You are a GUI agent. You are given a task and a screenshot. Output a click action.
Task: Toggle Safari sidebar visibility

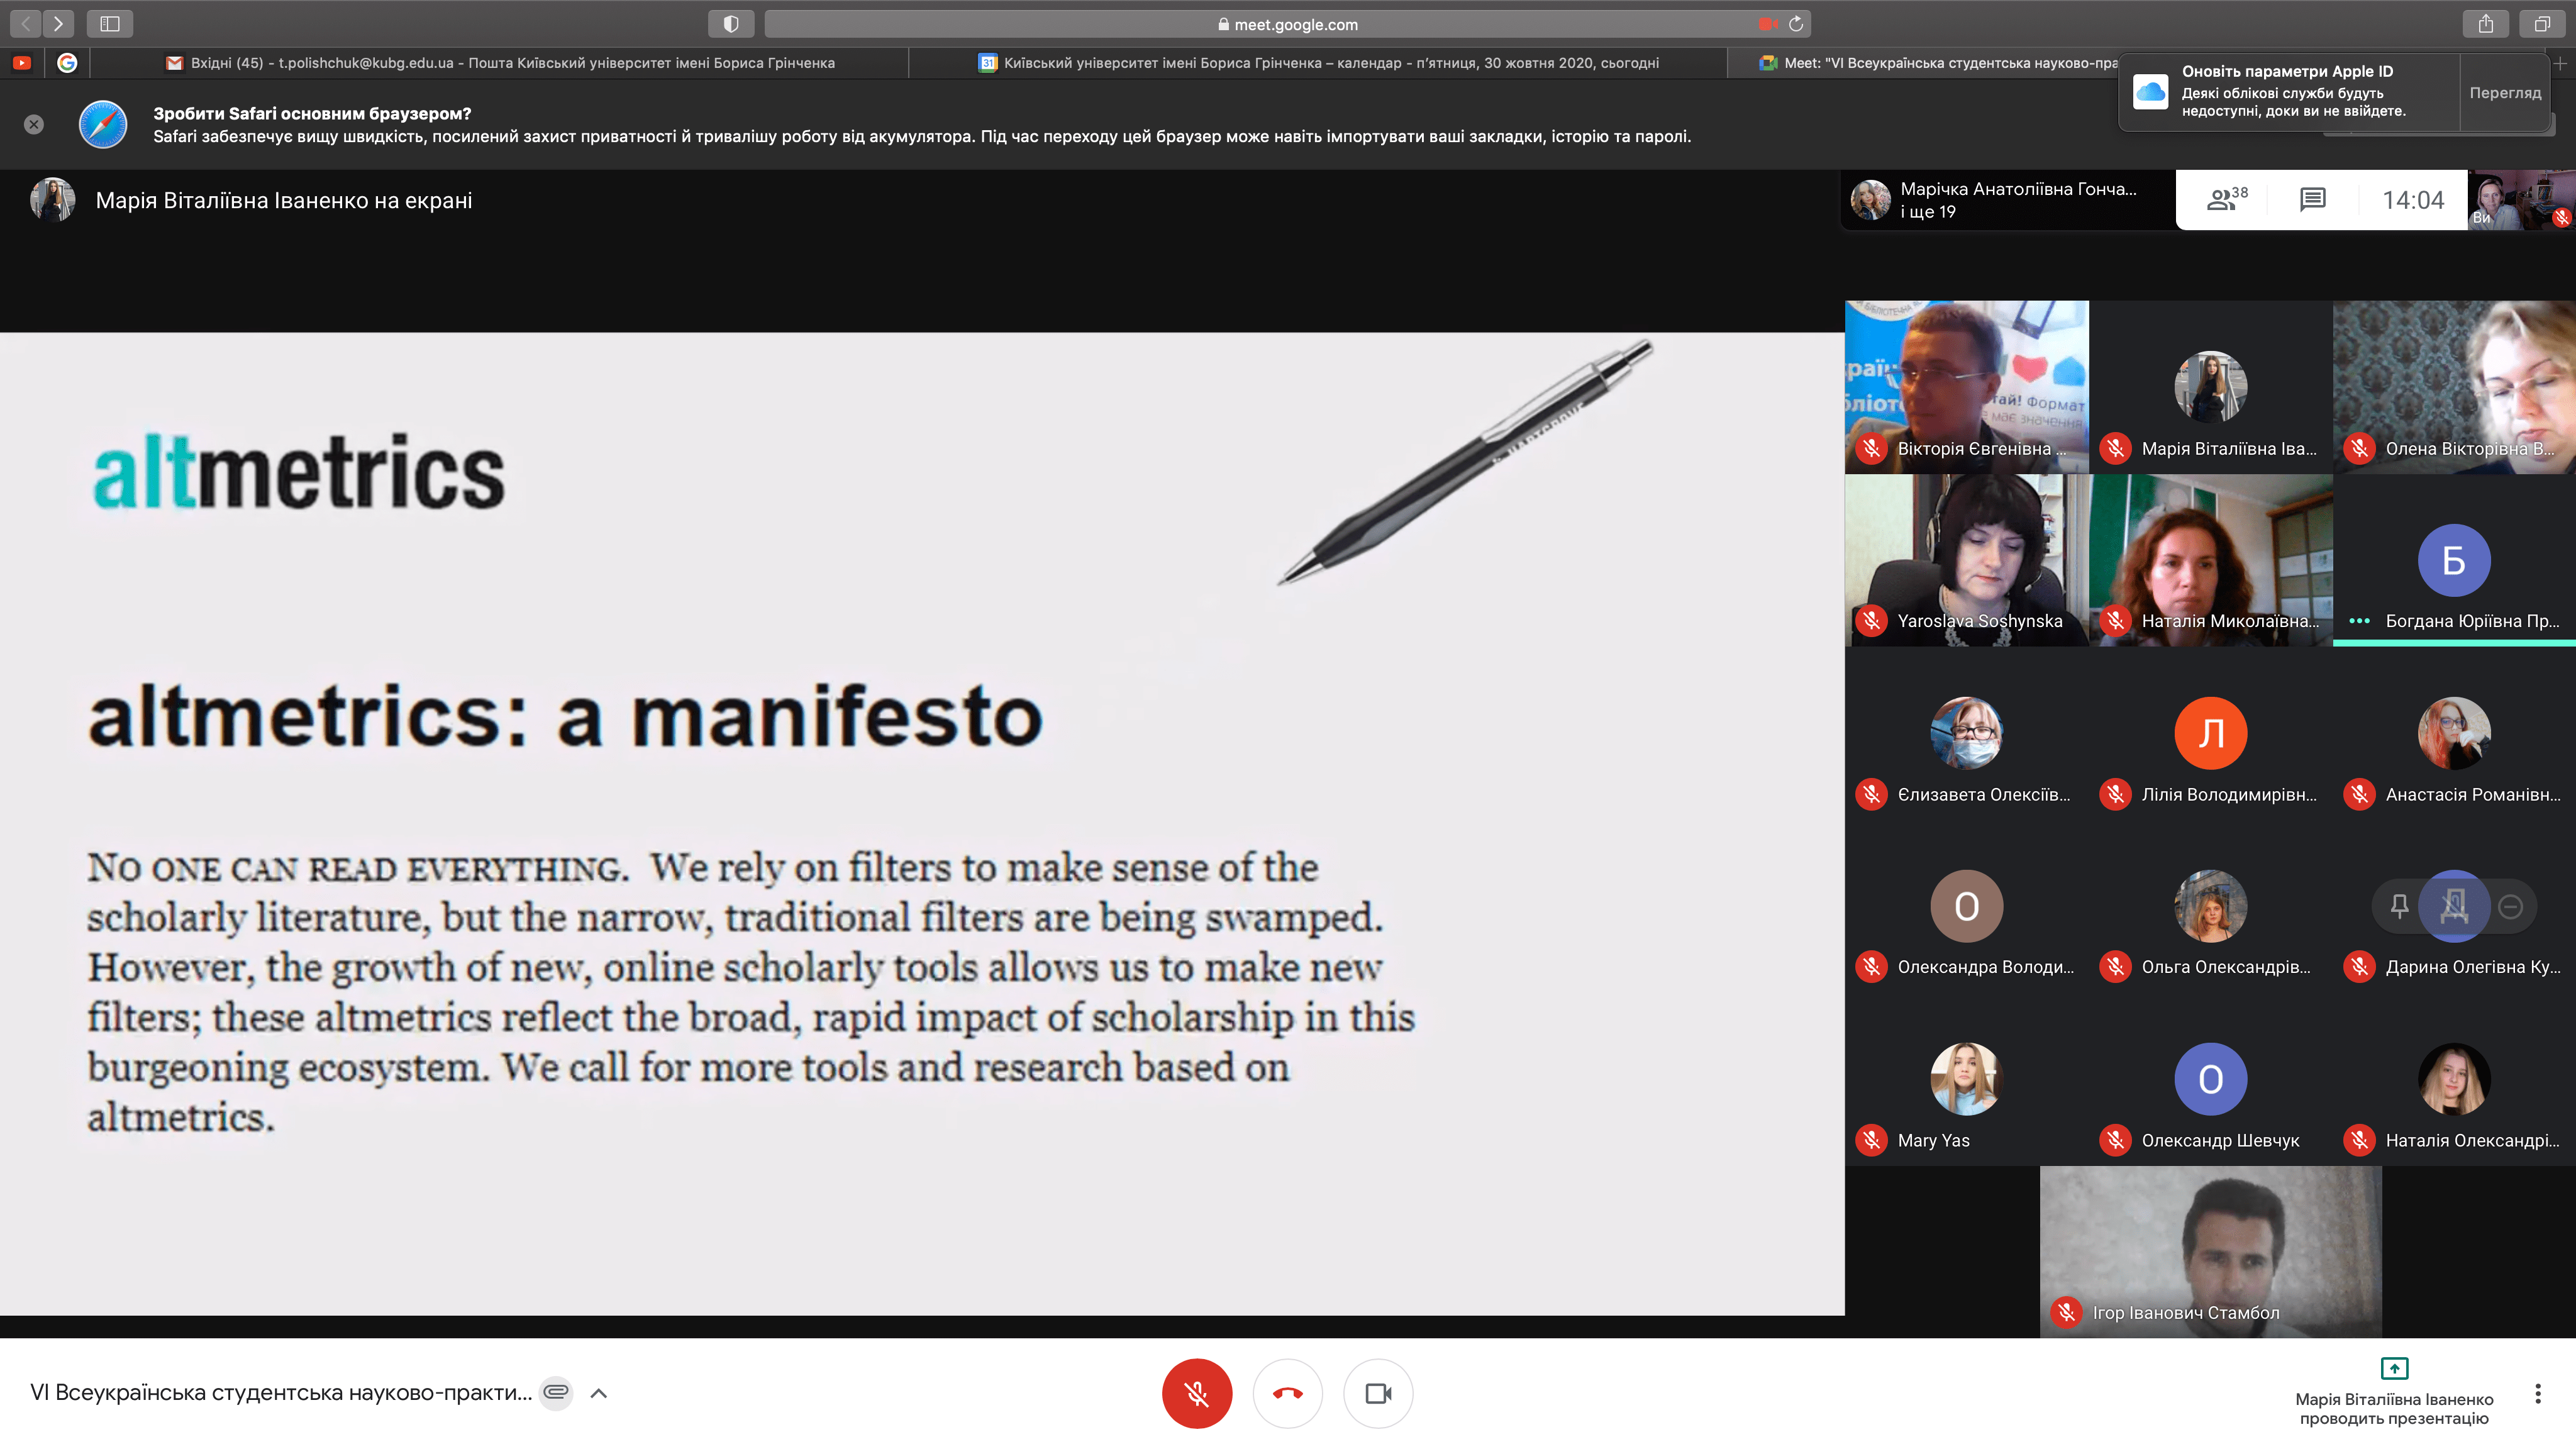110,24
